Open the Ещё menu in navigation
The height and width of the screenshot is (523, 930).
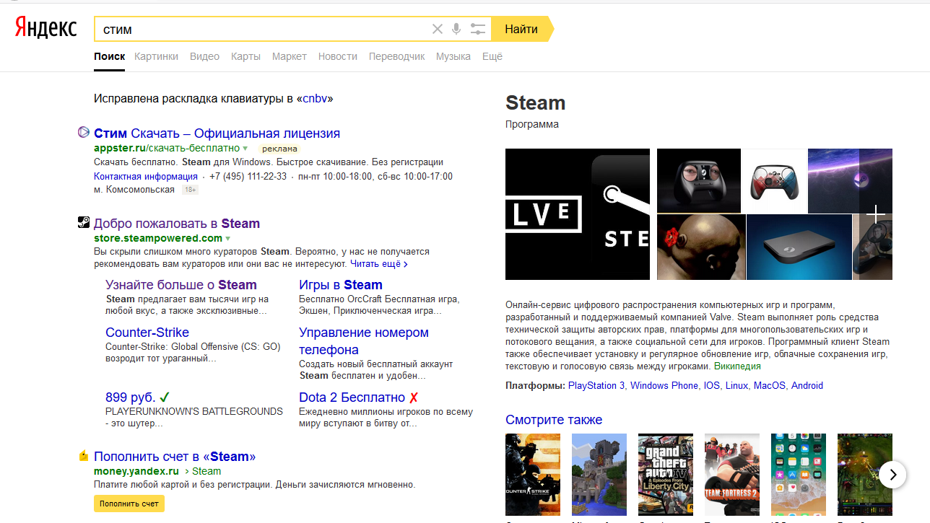click(492, 56)
